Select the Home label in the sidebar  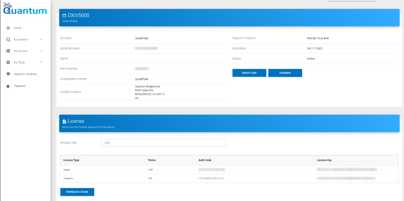tap(17, 28)
